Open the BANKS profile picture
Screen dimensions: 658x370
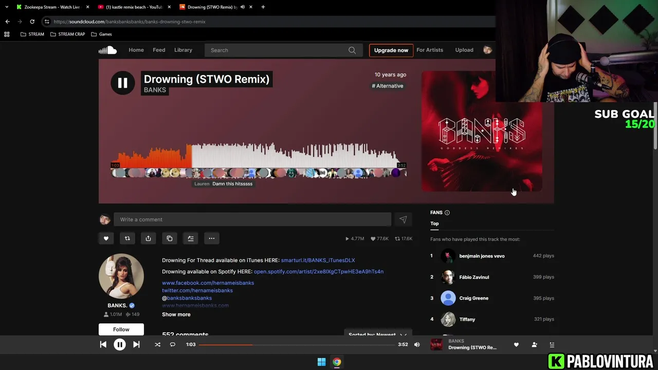point(121,276)
